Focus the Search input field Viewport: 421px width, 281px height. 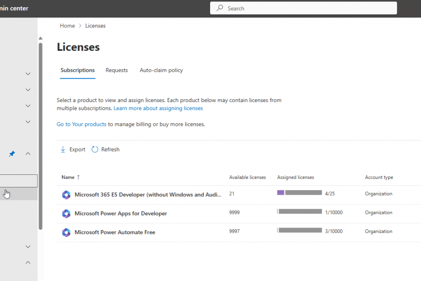[x=310, y=8]
